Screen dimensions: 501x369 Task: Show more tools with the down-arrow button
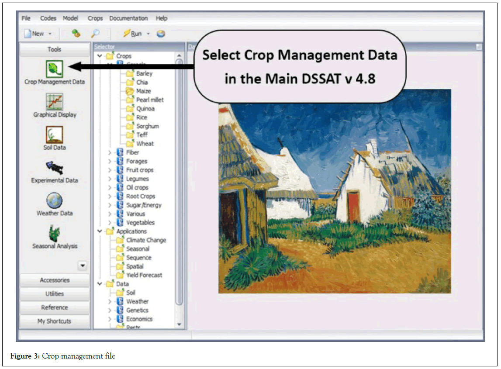pos(83,266)
